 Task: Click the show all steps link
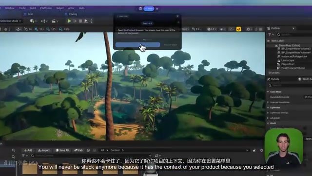pyautogui.click(x=170, y=44)
